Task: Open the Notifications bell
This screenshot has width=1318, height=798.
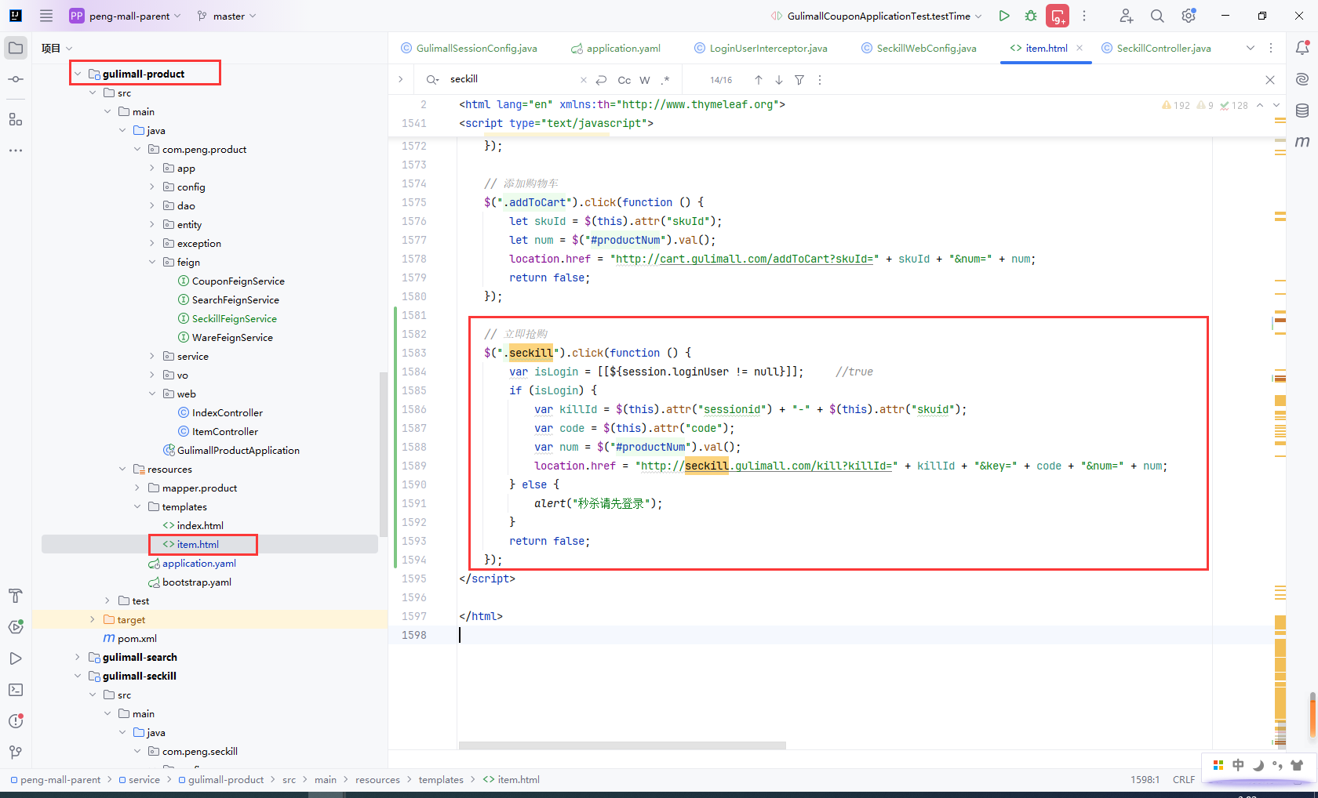Action: tap(1302, 48)
